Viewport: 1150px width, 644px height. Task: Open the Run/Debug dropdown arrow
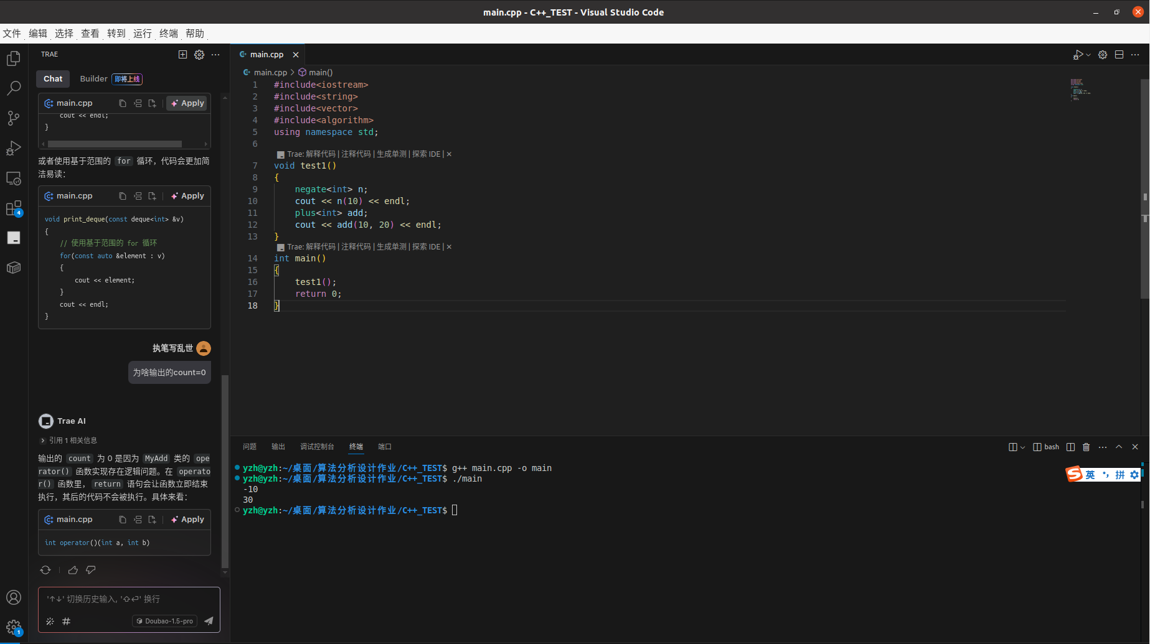pos(1088,55)
